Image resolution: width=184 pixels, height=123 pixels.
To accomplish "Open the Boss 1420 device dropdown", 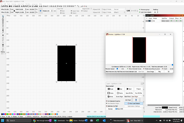I will 129,109.
